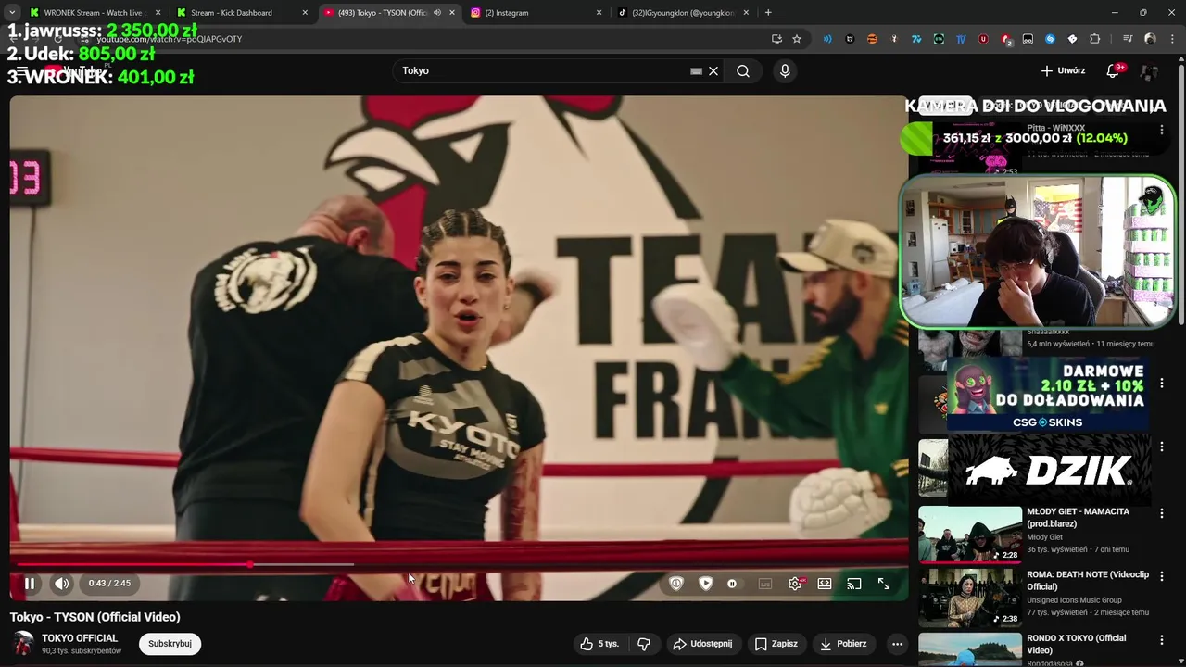This screenshot has height=667, width=1186.
Task: Click the play-badge shield icon in player
Action: [x=706, y=584]
